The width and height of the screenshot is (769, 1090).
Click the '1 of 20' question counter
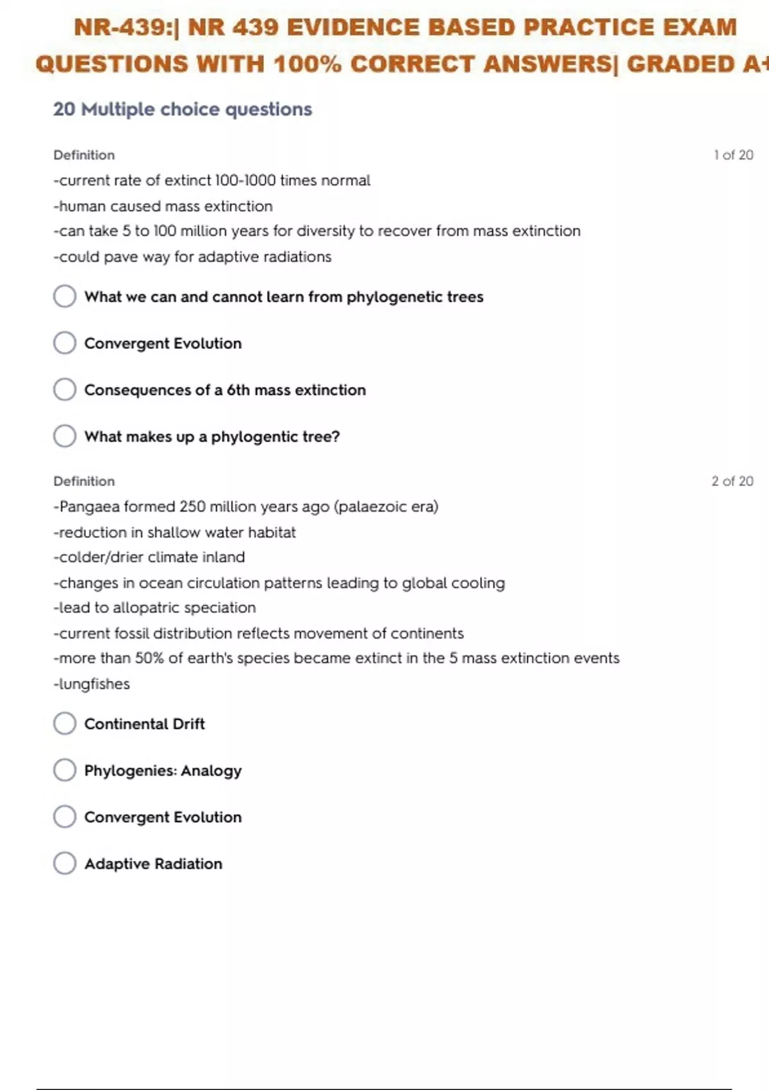coord(733,155)
